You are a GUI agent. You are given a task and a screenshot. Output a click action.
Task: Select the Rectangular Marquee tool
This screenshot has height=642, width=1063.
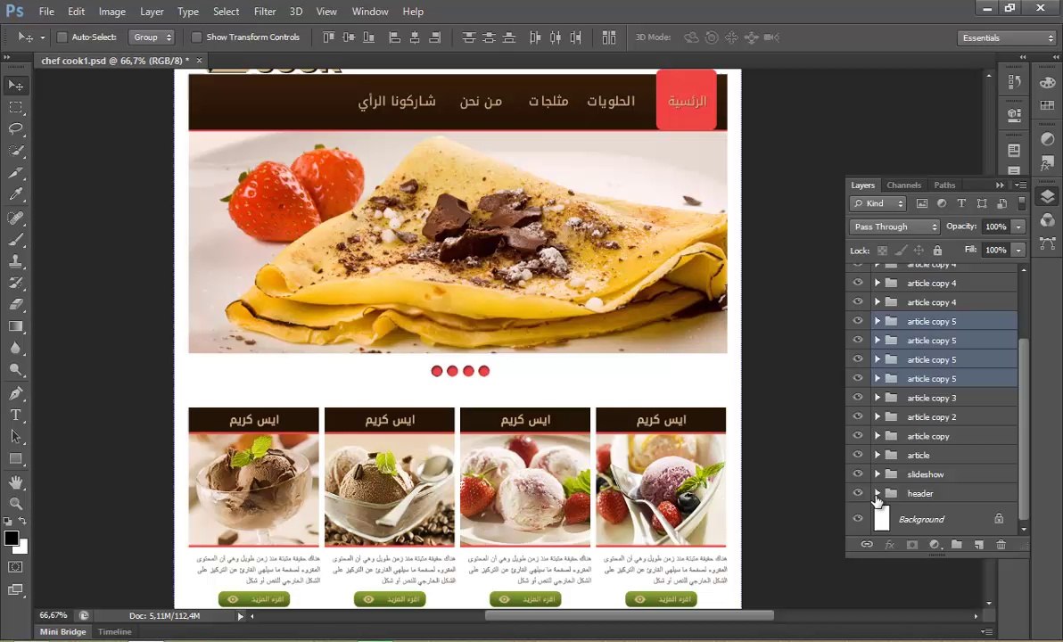15,108
